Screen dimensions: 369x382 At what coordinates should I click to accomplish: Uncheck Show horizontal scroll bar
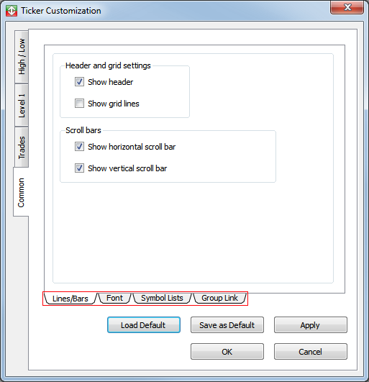point(79,147)
